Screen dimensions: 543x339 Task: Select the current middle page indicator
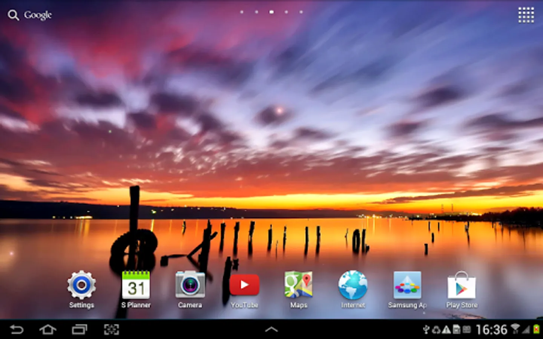(x=271, y=12)
